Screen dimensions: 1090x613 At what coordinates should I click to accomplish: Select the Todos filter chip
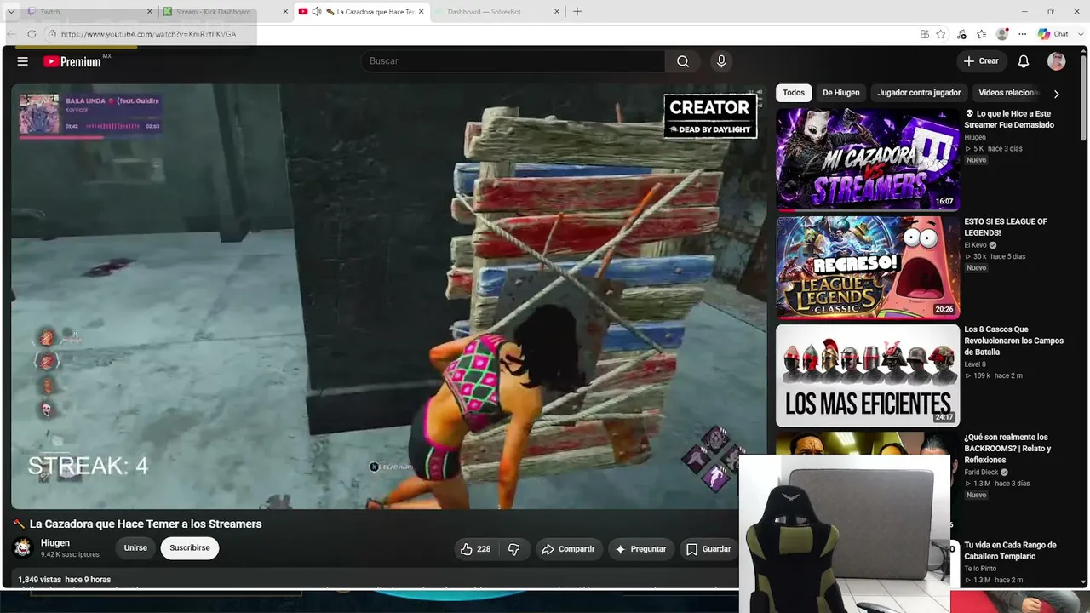[x=794, y=93]
